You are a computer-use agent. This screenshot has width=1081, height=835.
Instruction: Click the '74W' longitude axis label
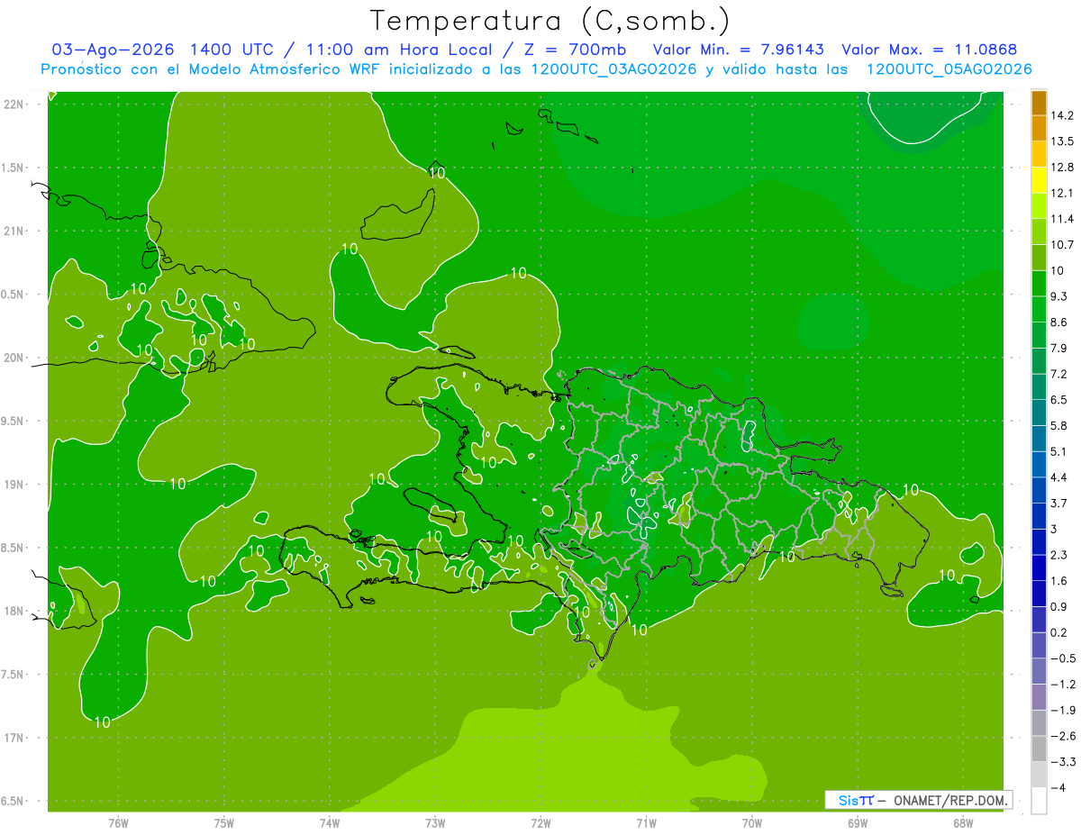coord(330,822)
